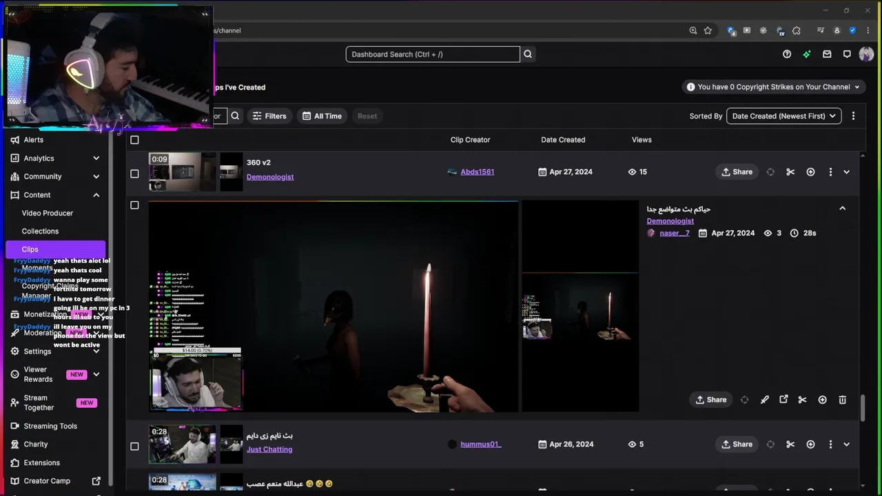Click Share on the hummus01_ row
The height and width of the screenshot is (496, 882).
(x=737, y=444)
